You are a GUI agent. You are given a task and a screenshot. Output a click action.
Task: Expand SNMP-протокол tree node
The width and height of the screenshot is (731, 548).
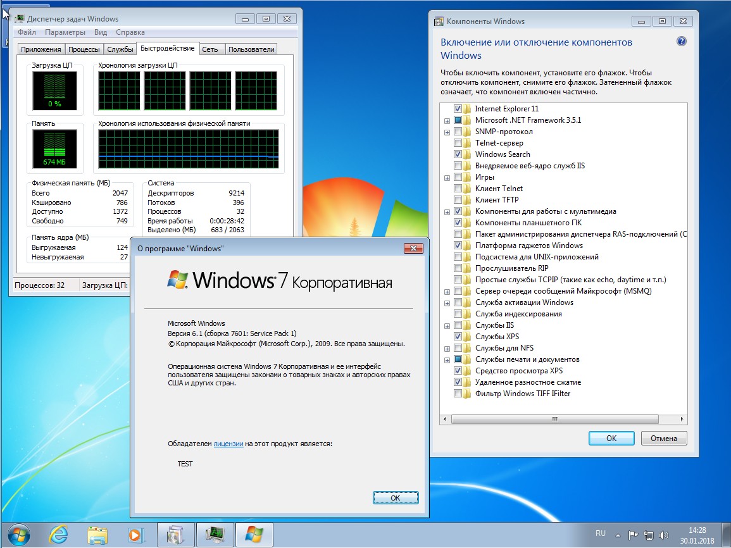tap(447, 132)
